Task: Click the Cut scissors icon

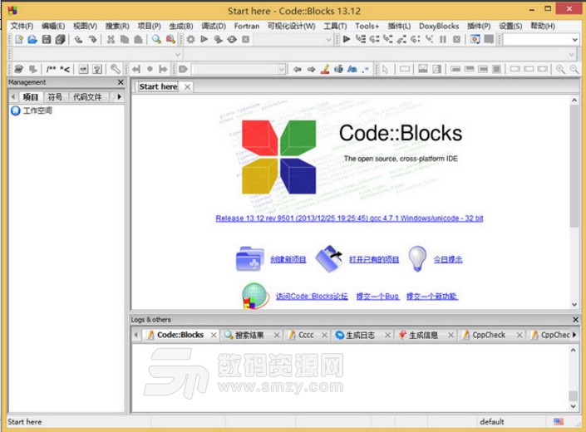Action: tap(111, 39)
